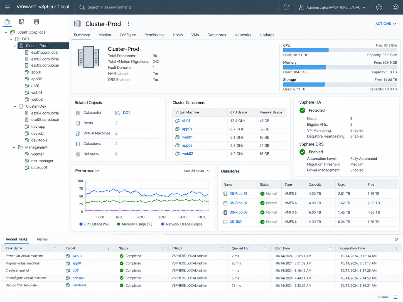The image size is (403, 302).
Task: Select esx02.corp.local in the inventory tree
Action: 45,59
